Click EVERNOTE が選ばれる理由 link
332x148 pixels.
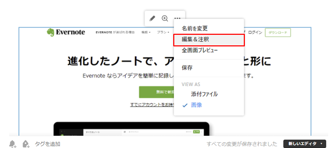(x=115, y=32)
